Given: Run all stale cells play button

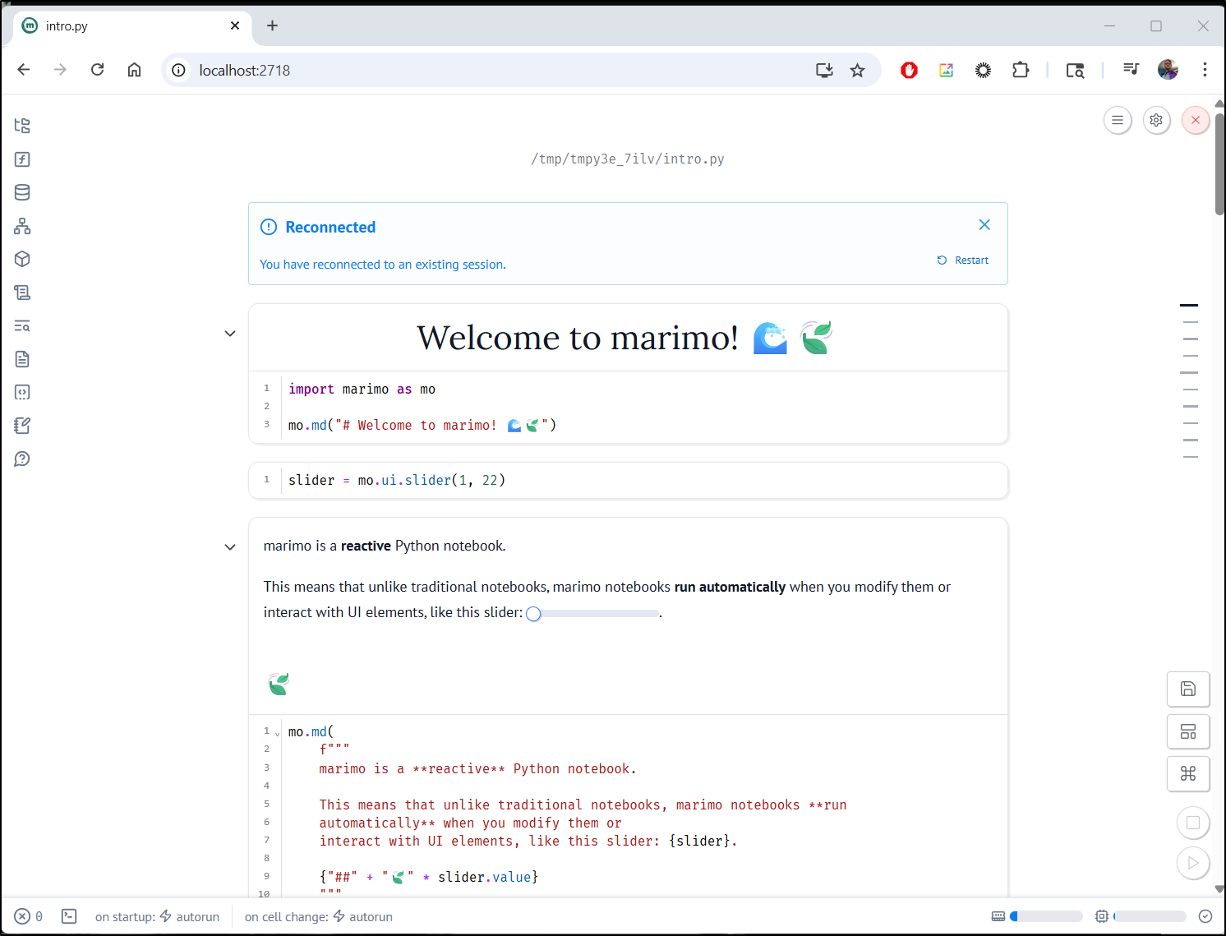Looking at the screenshot, I should pyautogui.click(x=1193, y=863).
